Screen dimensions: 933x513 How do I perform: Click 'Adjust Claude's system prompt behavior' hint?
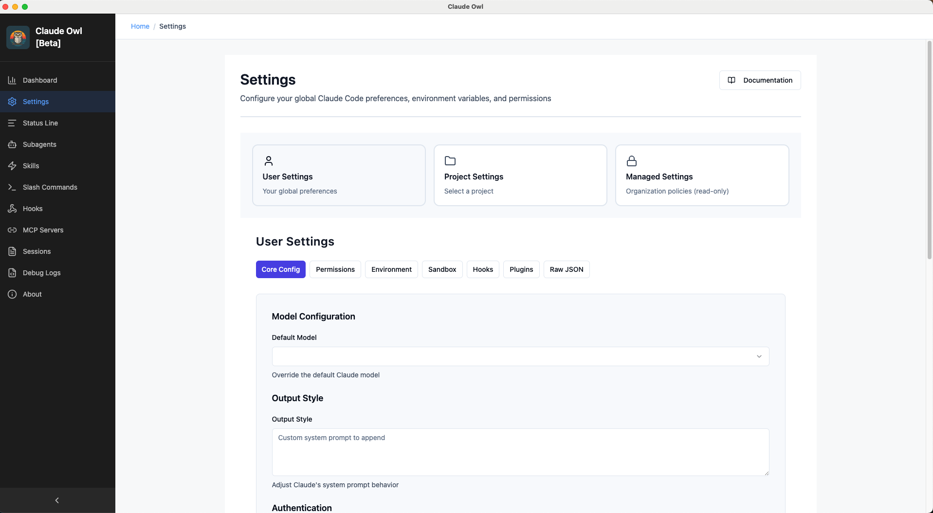[x=335, y=485]
